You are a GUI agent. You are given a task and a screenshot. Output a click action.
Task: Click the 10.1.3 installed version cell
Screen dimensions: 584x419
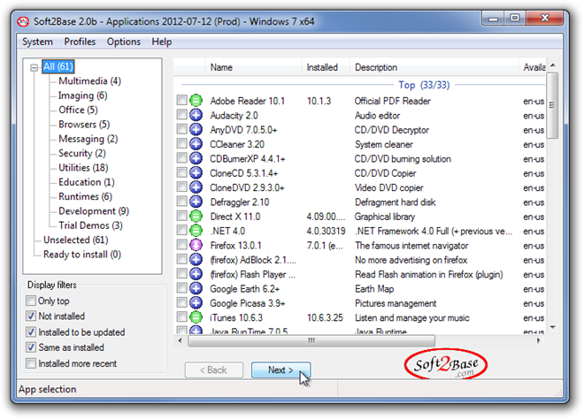(x=319, y=101)
